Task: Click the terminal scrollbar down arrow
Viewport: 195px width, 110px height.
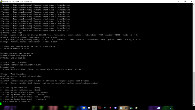Action: pos(194,105)
